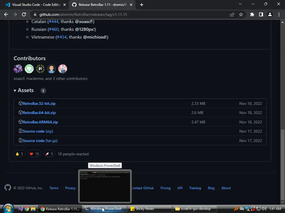285x213 pixels.
Task: Open Chrome three-dot menu
Action: click(279, 14)
